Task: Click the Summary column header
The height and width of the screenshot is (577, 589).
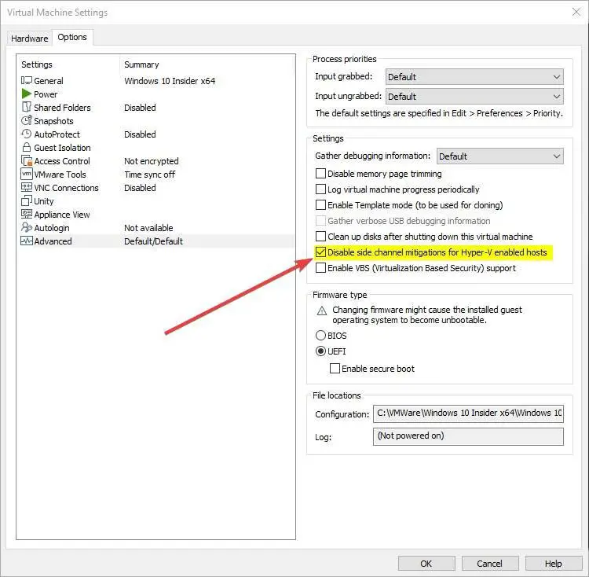Action: point(141,64)
